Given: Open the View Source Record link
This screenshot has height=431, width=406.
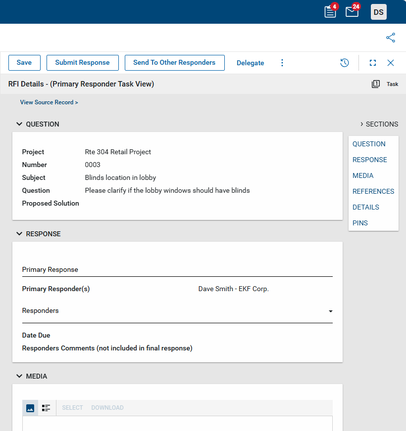Looking at the screenshot, I should [x=49, y=102].
